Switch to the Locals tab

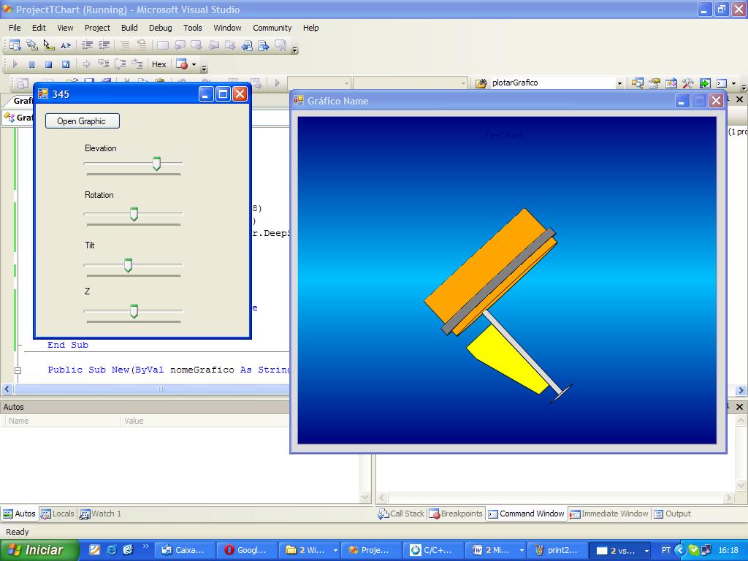point(58,514)
